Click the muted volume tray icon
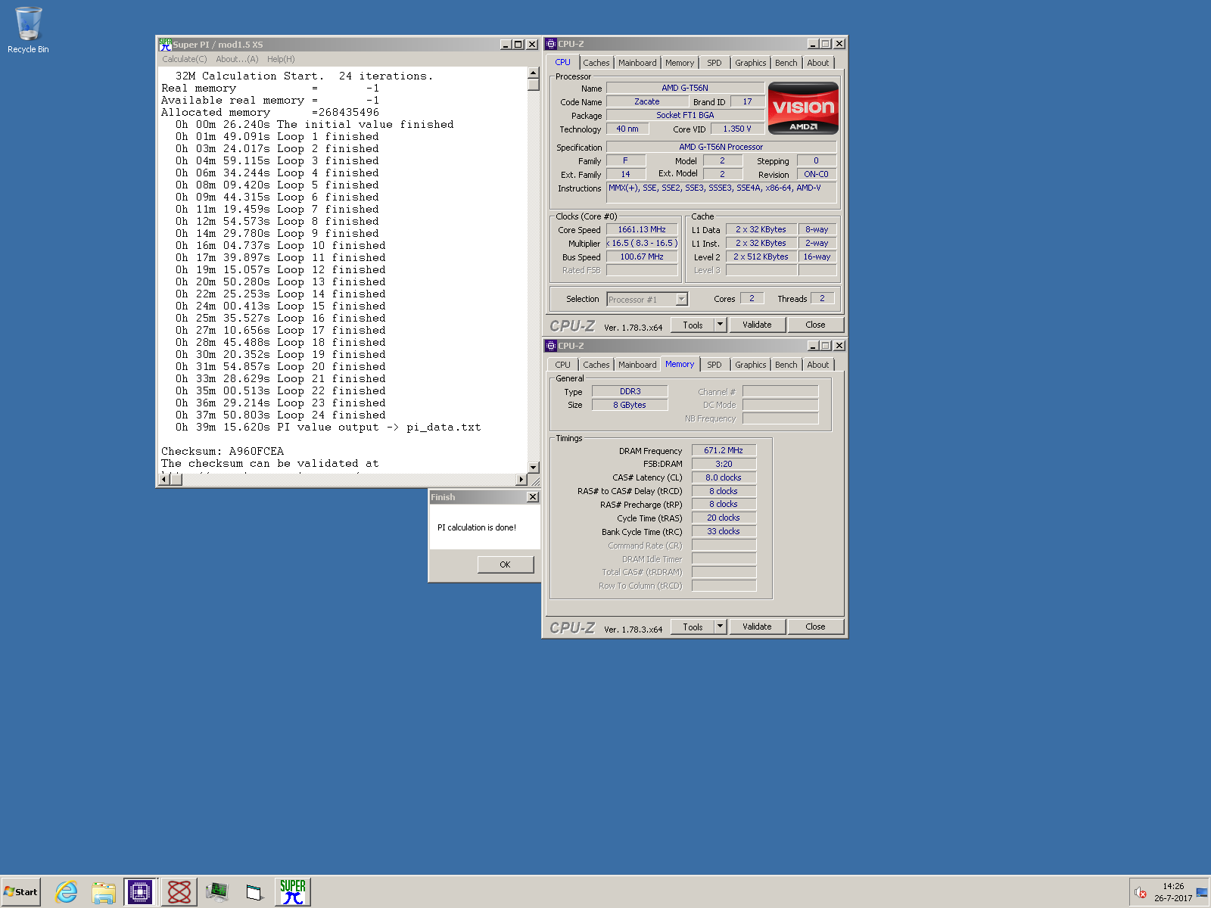The height and width of the screenshot is (908, 1211). (1141, 893)
